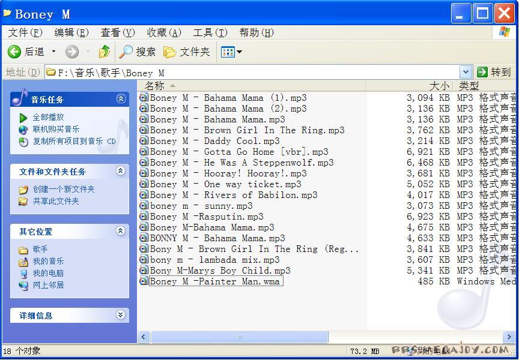Screen dimensions: 519x360
Task: Select file "Boney M - He Was A Steppenwolf.mp3"
Action: pos(241,163)
